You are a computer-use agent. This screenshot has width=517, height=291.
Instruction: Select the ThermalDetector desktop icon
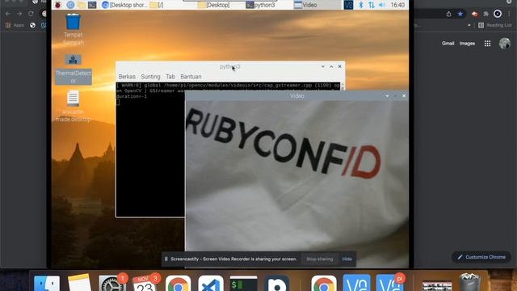(73, 69)
